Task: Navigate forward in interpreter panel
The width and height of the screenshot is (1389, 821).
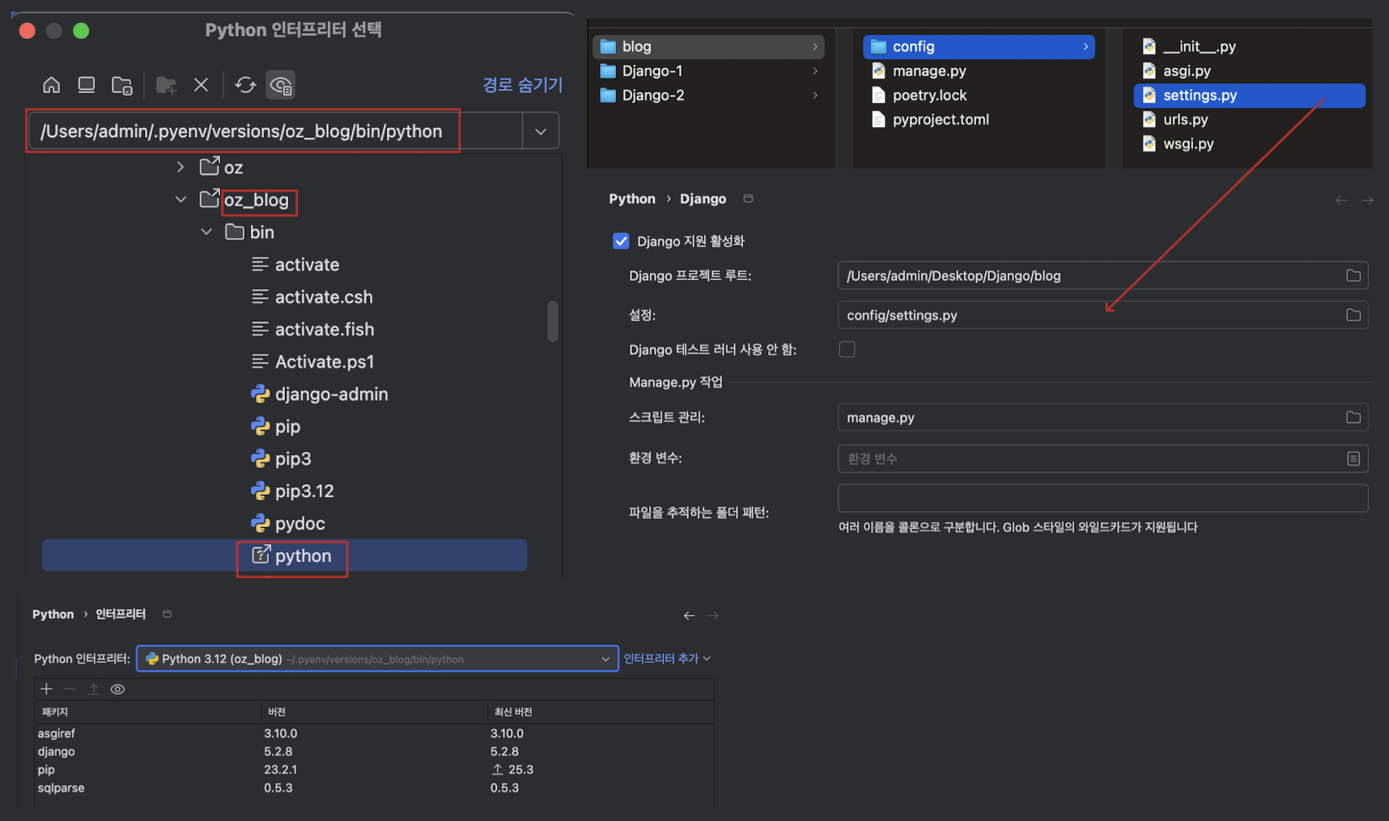Action: click(713, 615)
